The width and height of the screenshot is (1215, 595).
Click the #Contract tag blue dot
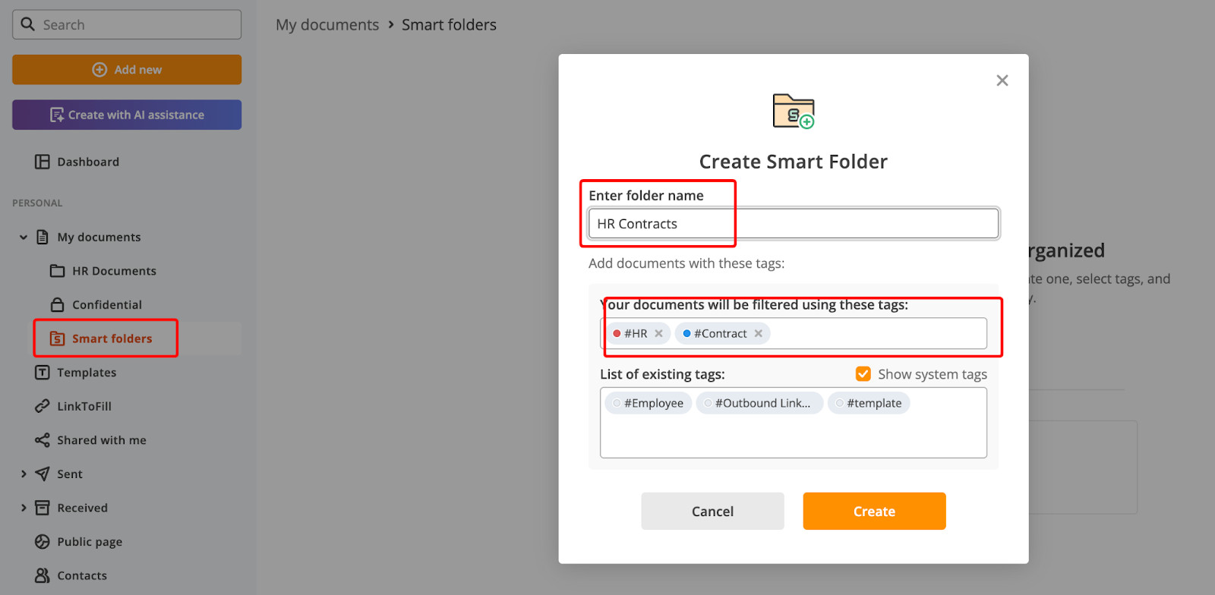pos(686,333)
